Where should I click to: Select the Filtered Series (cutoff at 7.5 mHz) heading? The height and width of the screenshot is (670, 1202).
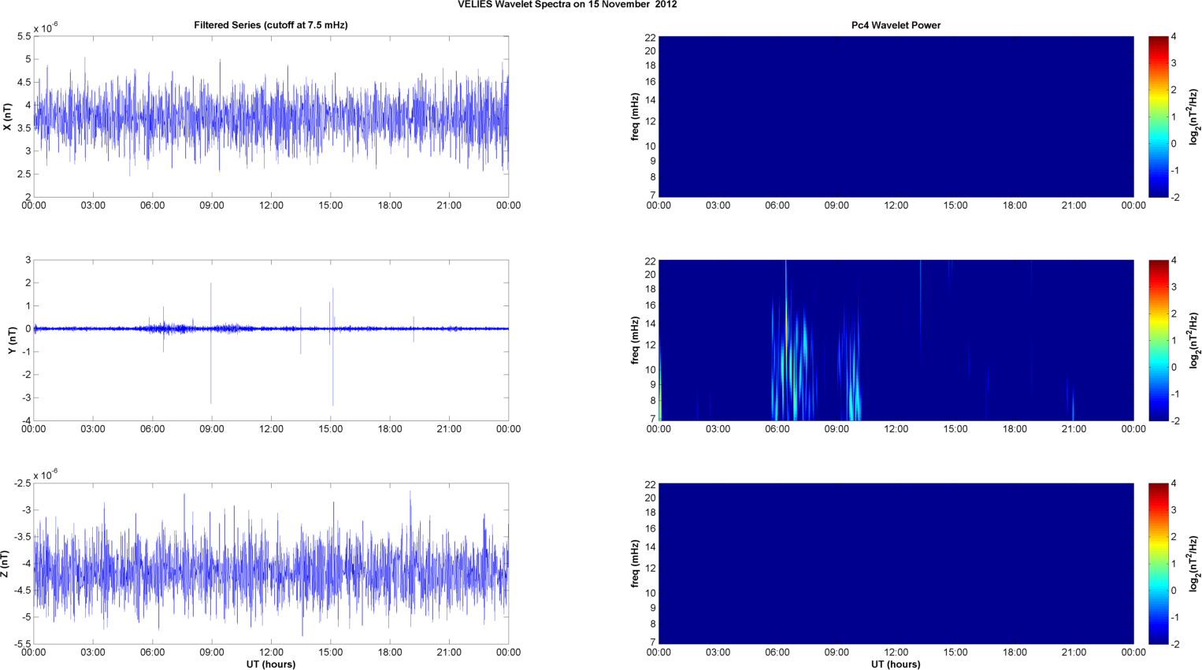pos(271,25)
